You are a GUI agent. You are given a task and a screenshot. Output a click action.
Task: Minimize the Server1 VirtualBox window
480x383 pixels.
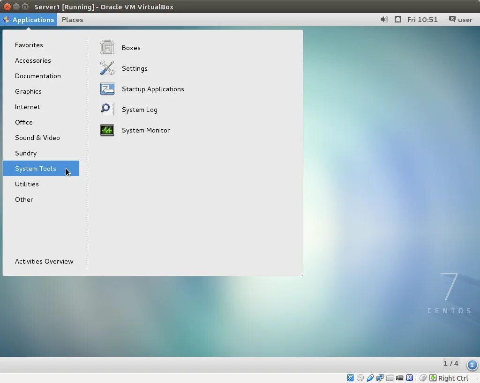(x=16, y=7)
